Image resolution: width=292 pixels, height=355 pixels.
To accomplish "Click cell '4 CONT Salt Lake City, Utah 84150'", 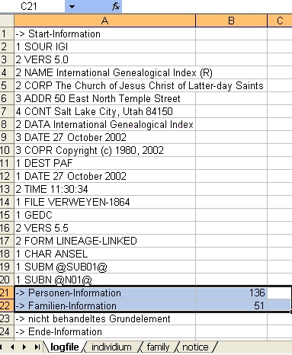I will coord(104,111).
